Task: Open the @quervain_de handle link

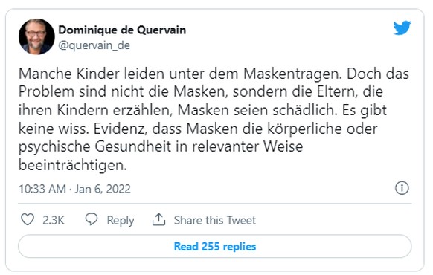Action: [x=94, y=45]
